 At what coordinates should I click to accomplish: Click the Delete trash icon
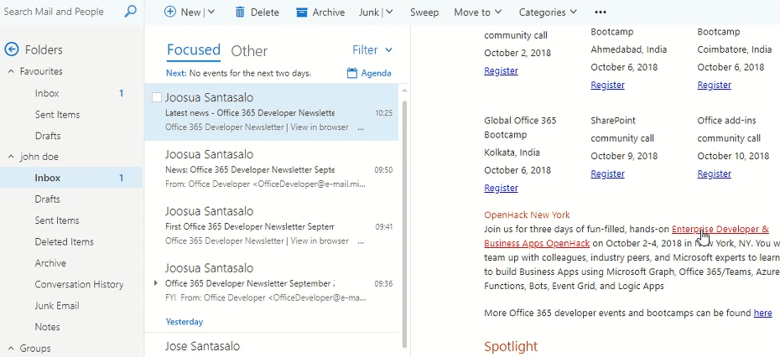tap(240, 12)
